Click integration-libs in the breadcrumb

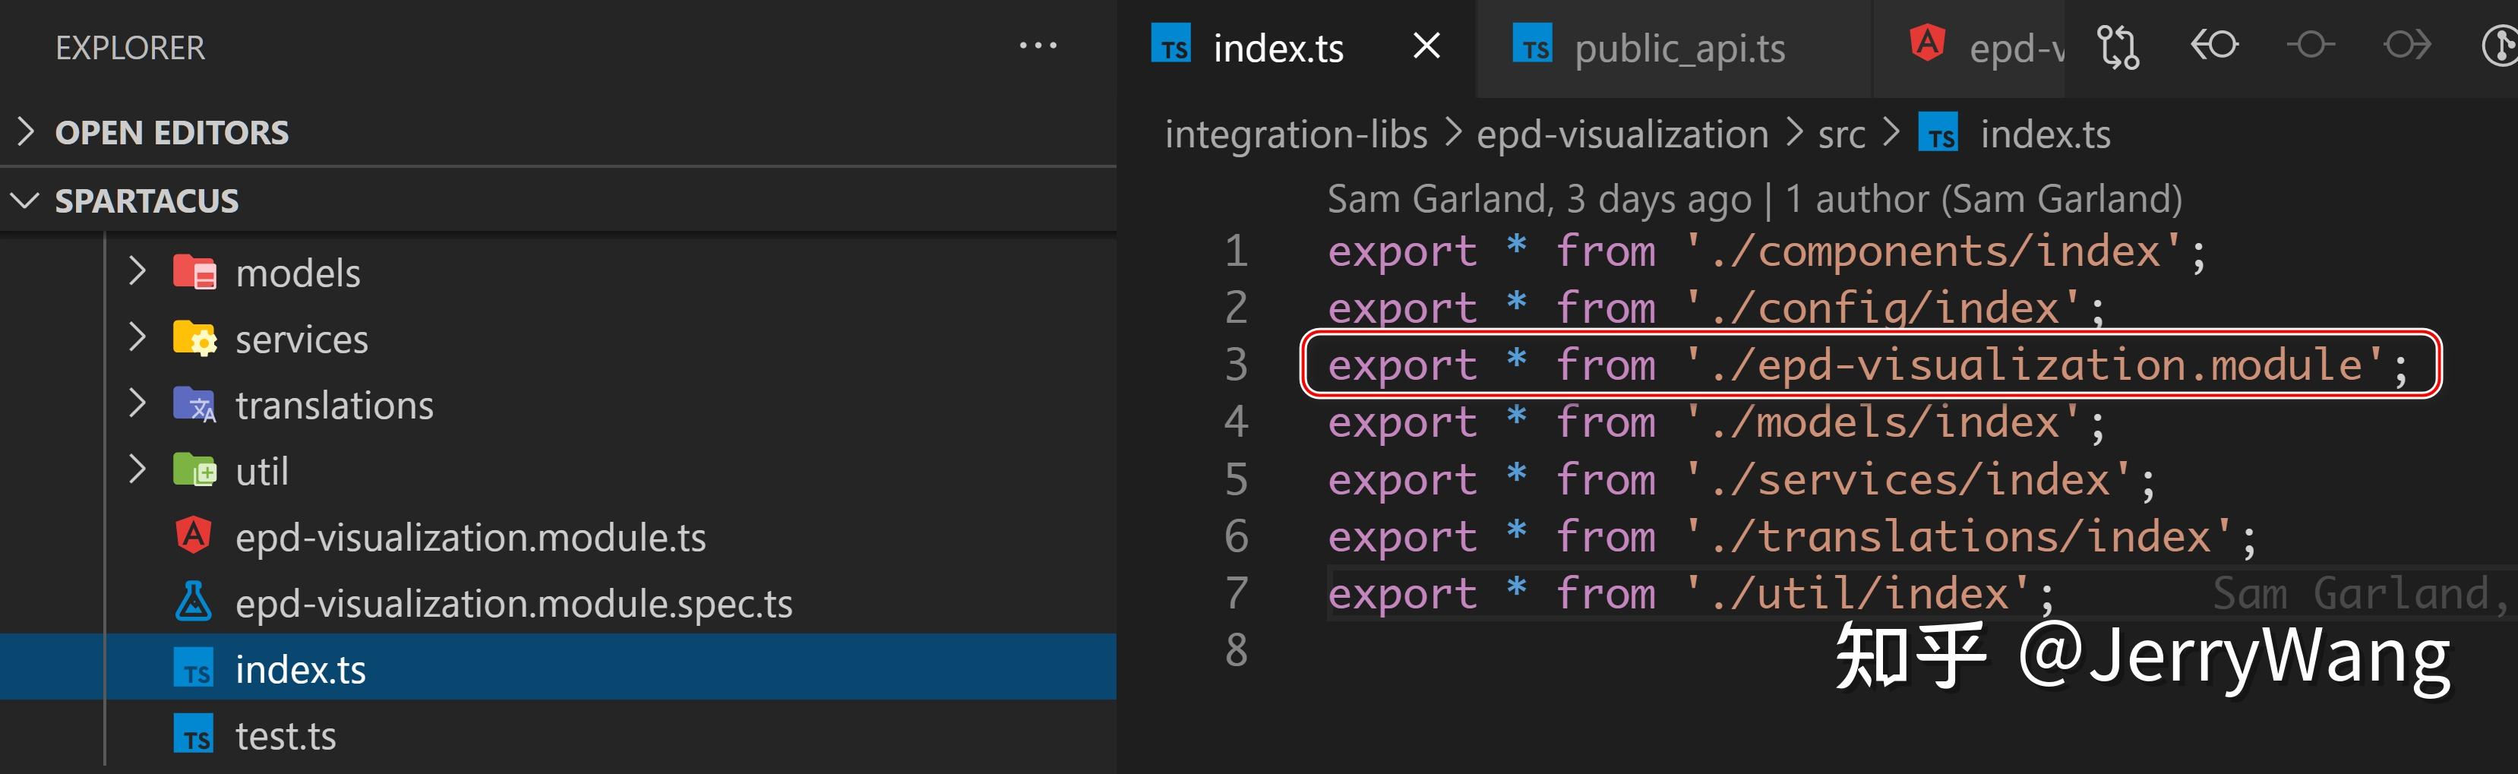pyautogui.click(x=1296, y=134)
